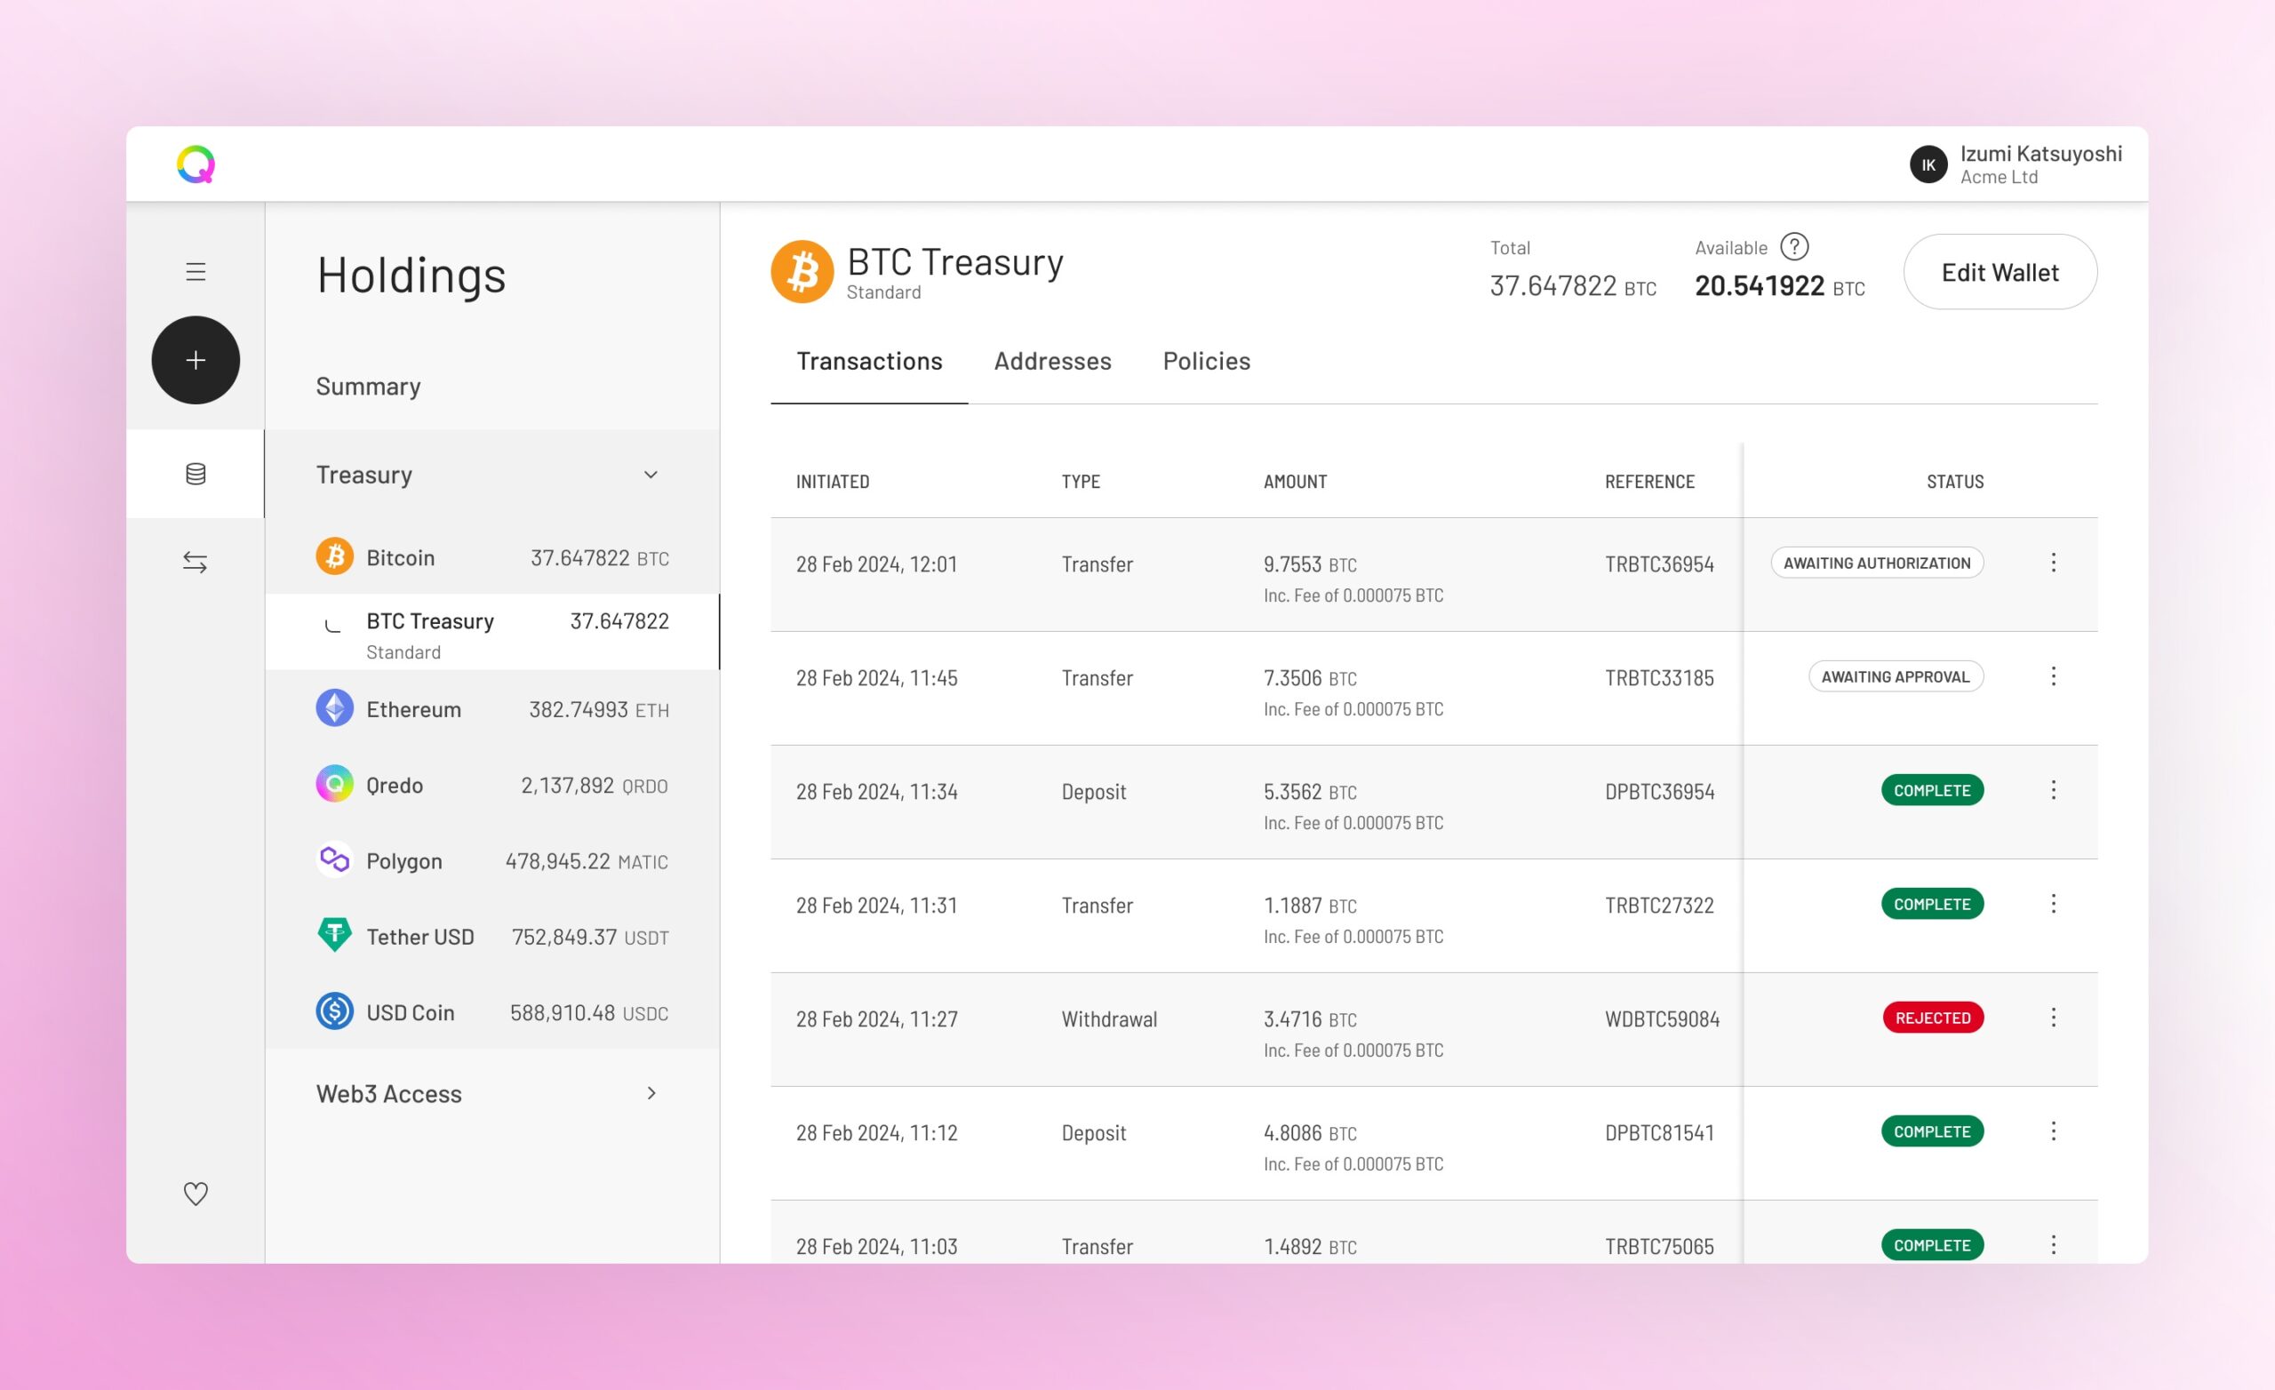Open more options for TRBTC33185 row
Screen dimensions: 2275x1390
(2054, 676)
